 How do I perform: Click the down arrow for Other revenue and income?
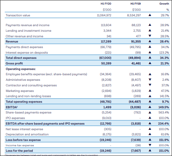150,36
